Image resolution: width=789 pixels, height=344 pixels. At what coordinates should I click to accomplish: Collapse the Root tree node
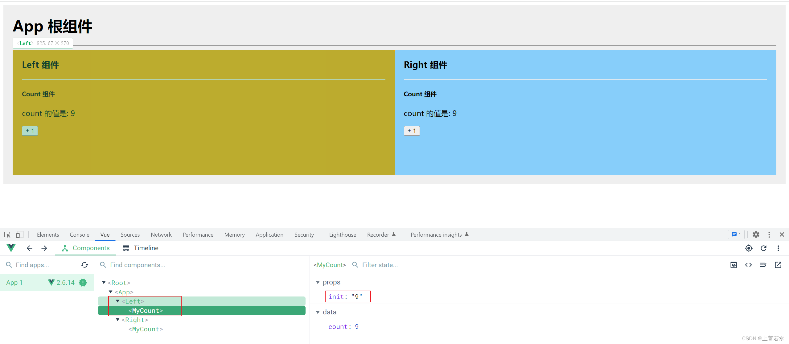104,283
